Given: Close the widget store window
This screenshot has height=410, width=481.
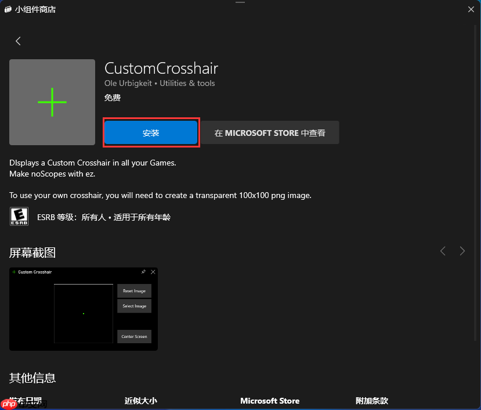Looking at the screenshot, I should pos(471,9).
